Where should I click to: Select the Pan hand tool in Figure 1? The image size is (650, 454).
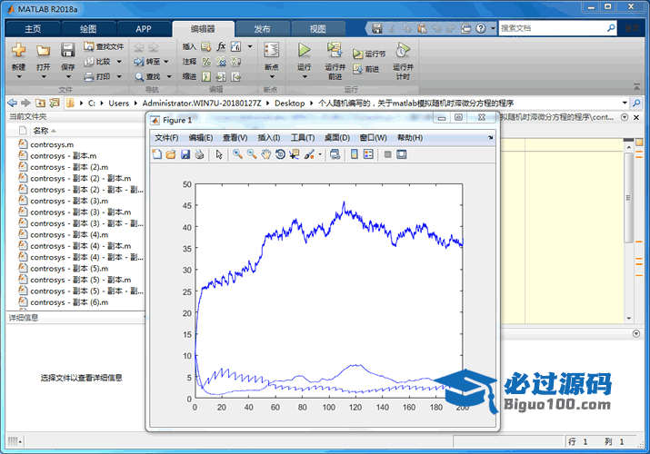point(265,154)
